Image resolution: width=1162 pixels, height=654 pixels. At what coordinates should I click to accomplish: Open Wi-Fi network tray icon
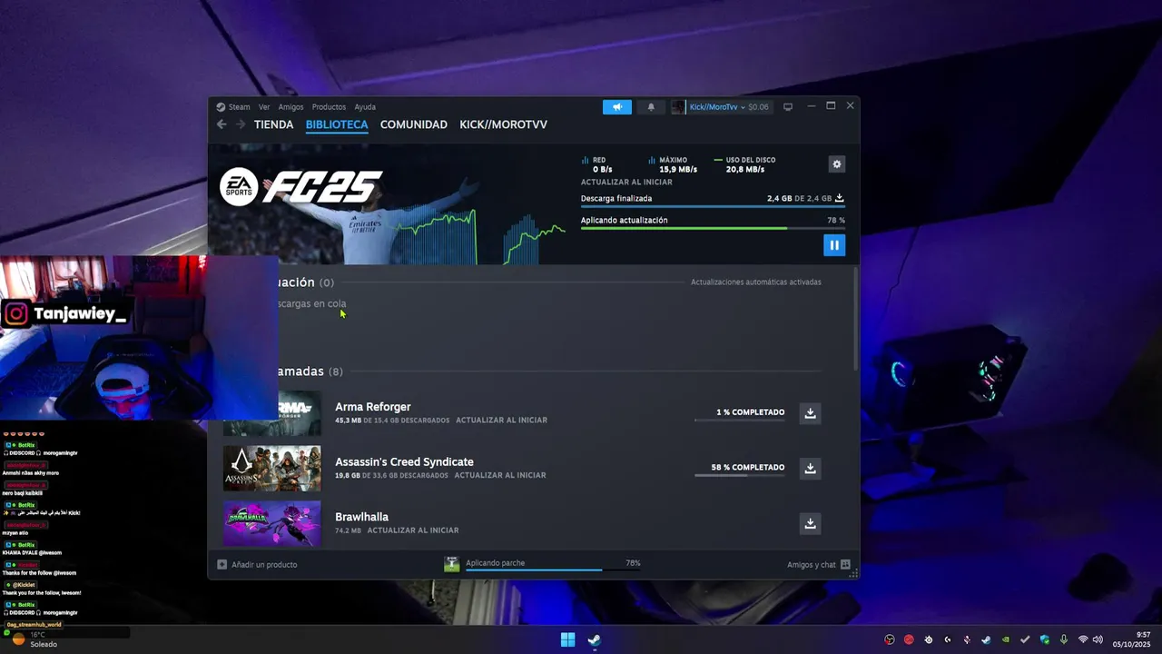coord(1083,639)
